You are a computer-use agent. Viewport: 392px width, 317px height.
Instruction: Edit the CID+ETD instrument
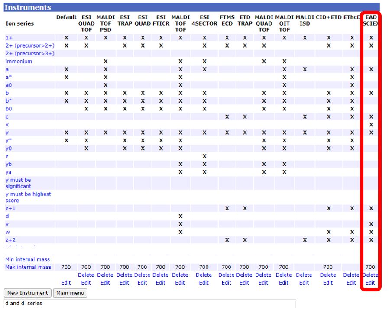pos(328,283)
